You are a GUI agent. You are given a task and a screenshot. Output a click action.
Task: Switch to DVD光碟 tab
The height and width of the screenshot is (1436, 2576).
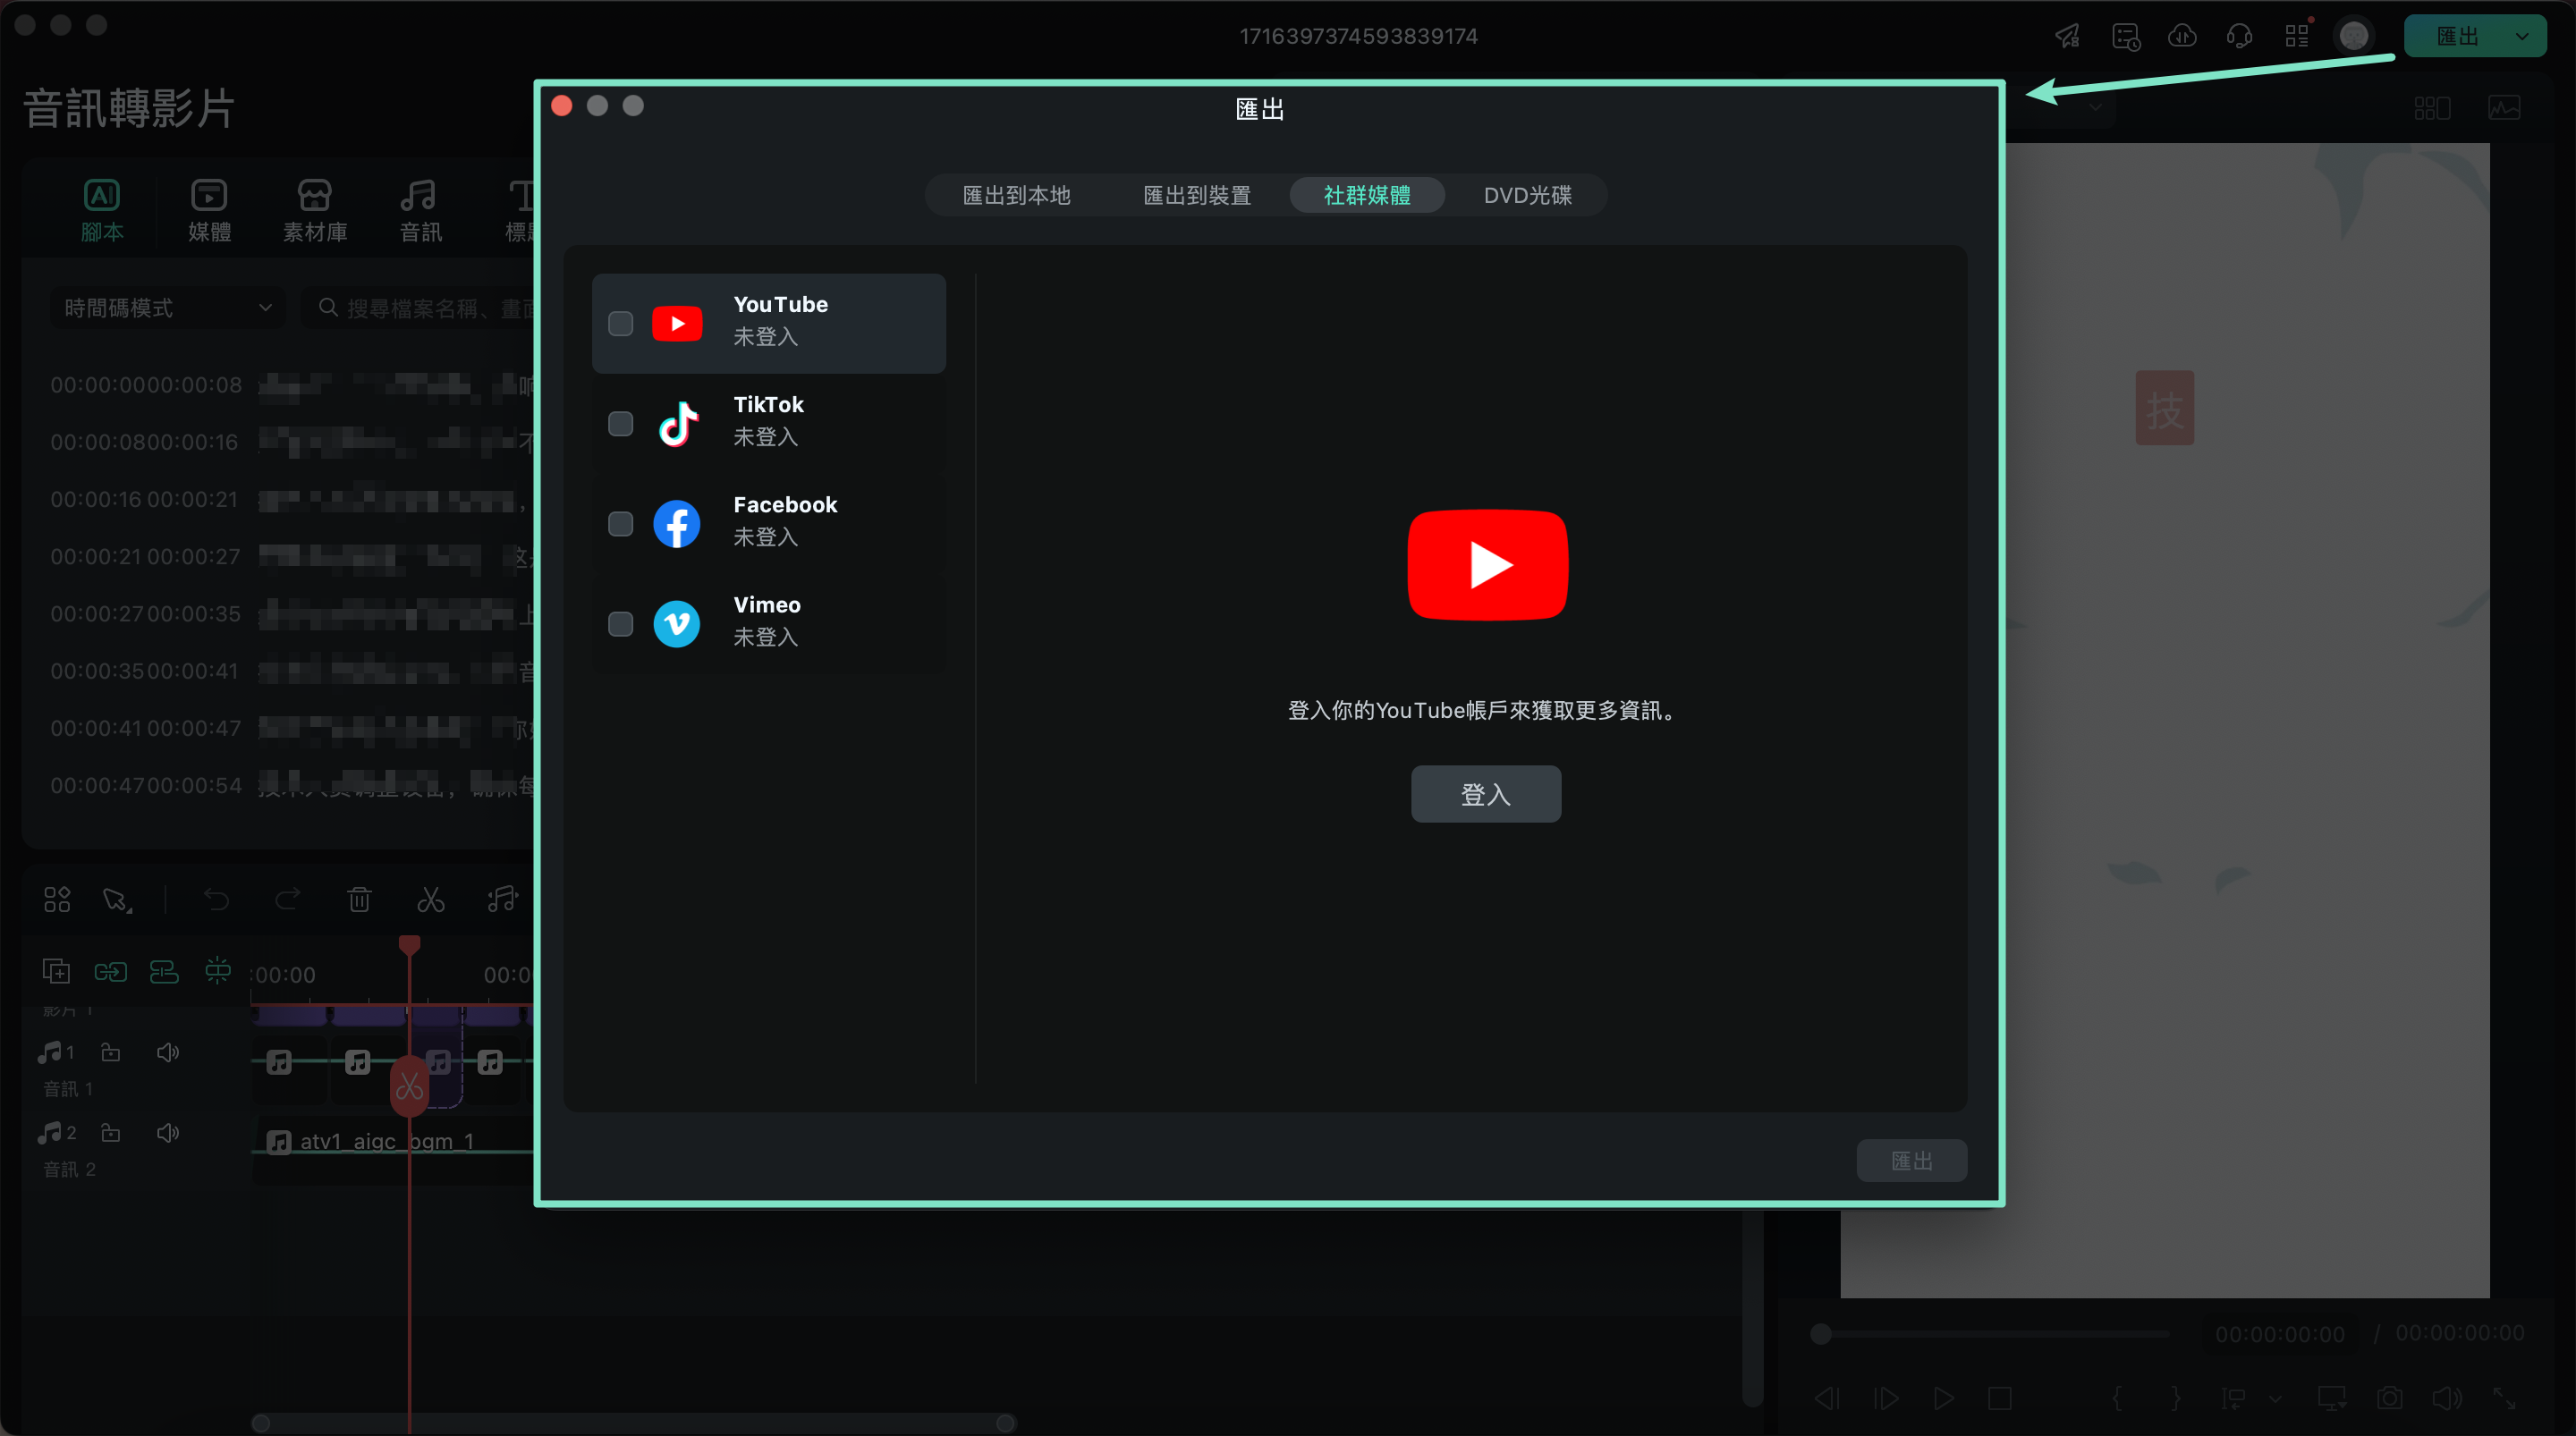[1527, 195]
